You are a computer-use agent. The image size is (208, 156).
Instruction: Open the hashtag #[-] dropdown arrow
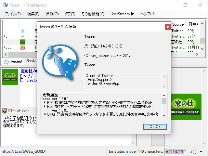point(201,152)
